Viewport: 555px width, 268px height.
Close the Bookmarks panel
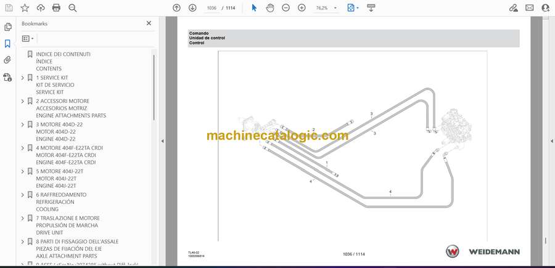click(x=149, y=23)
